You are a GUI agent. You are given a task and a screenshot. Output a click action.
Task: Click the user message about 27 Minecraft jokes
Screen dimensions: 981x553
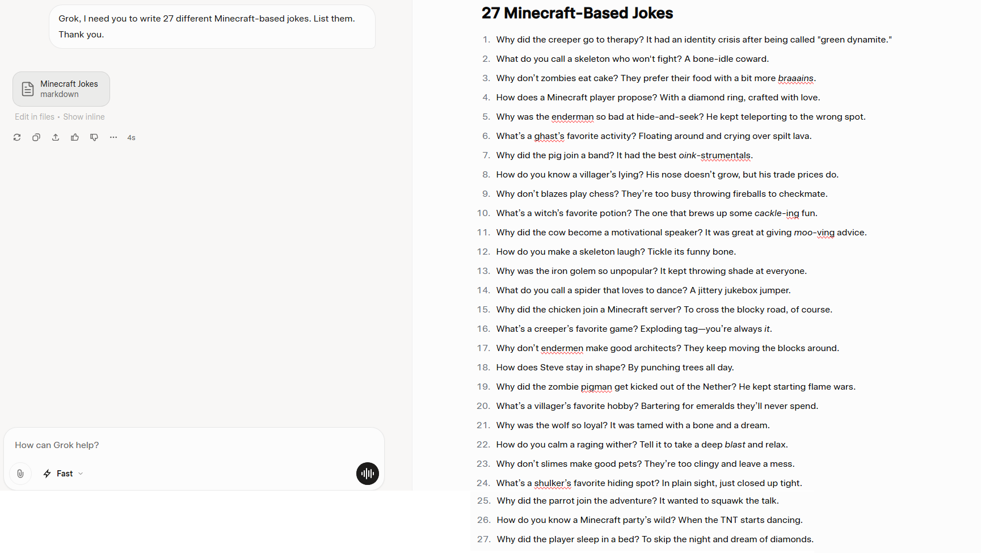(x=212, y=27)
